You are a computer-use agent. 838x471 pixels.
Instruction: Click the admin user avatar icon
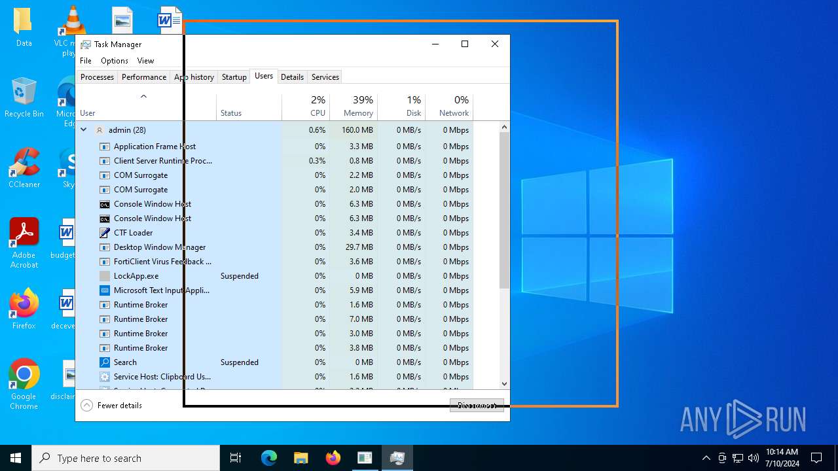(x=100, y=130)
